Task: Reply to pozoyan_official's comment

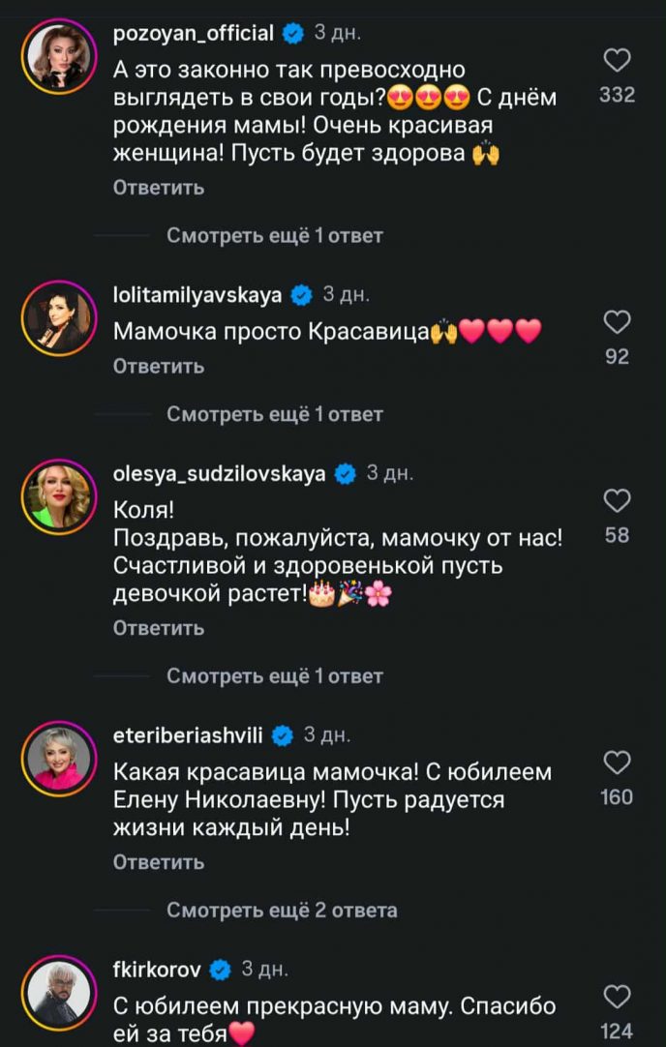Action: pos(159,188)
